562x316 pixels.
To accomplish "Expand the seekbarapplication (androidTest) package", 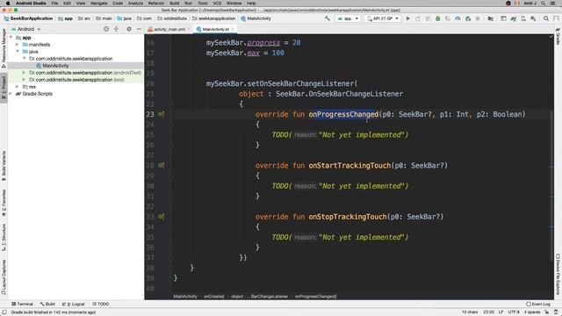I will 24,72.
